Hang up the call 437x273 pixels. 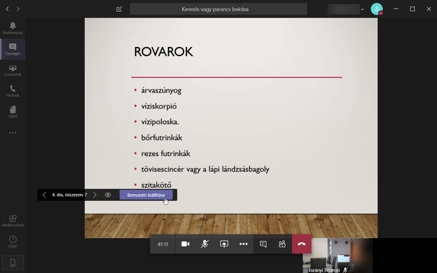302,244
